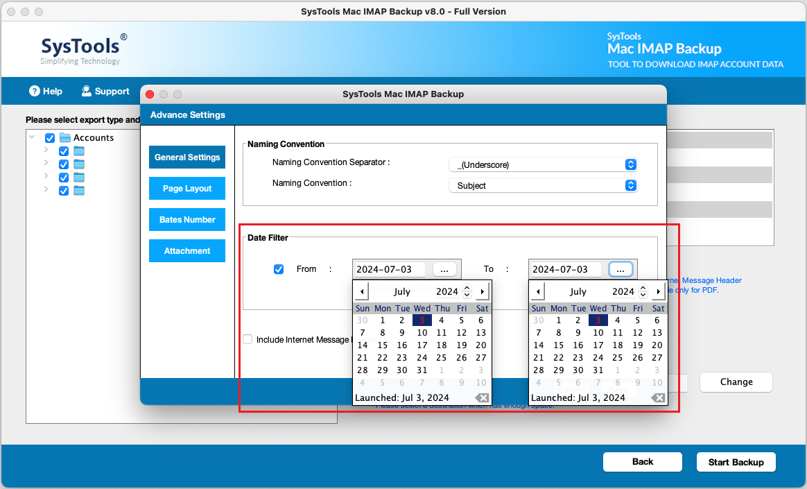
Task: Clear date icon in To calendar footer
Action: click(658, 397)
